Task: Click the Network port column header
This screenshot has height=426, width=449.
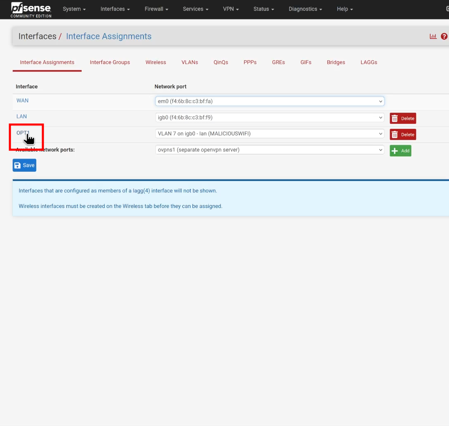Action: point(170,87)
